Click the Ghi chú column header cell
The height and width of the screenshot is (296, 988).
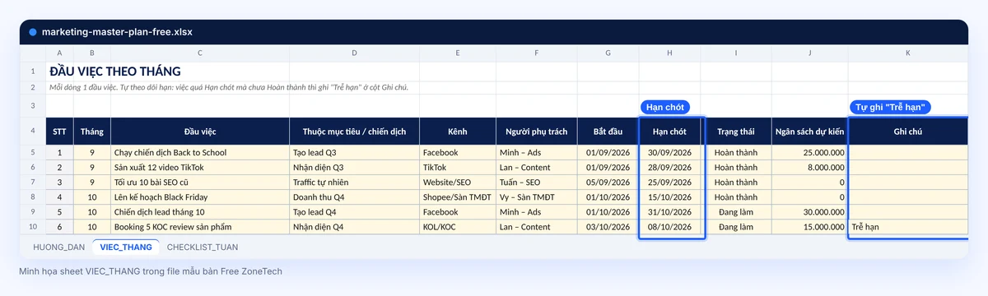pos(908,132)
